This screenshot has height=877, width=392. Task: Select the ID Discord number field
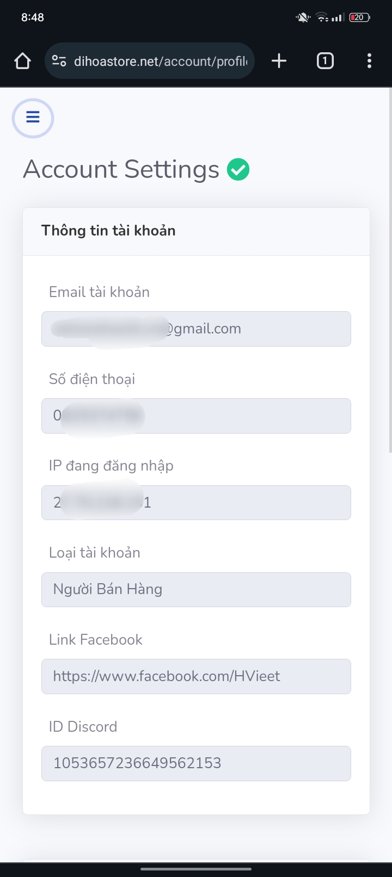(x=196, y=763)
